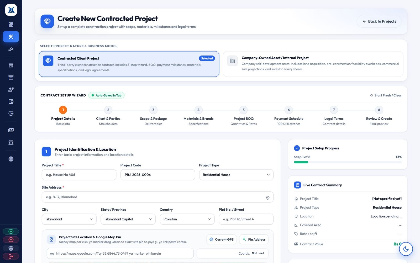
Task: Go to wizard step 8 Review & Create
Action: pos(379,116)
